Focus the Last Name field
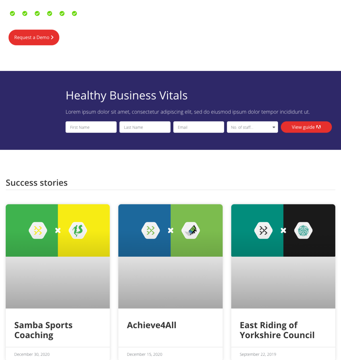The width and height of the screenshot is (341, 360). click(x=145, y=127)
